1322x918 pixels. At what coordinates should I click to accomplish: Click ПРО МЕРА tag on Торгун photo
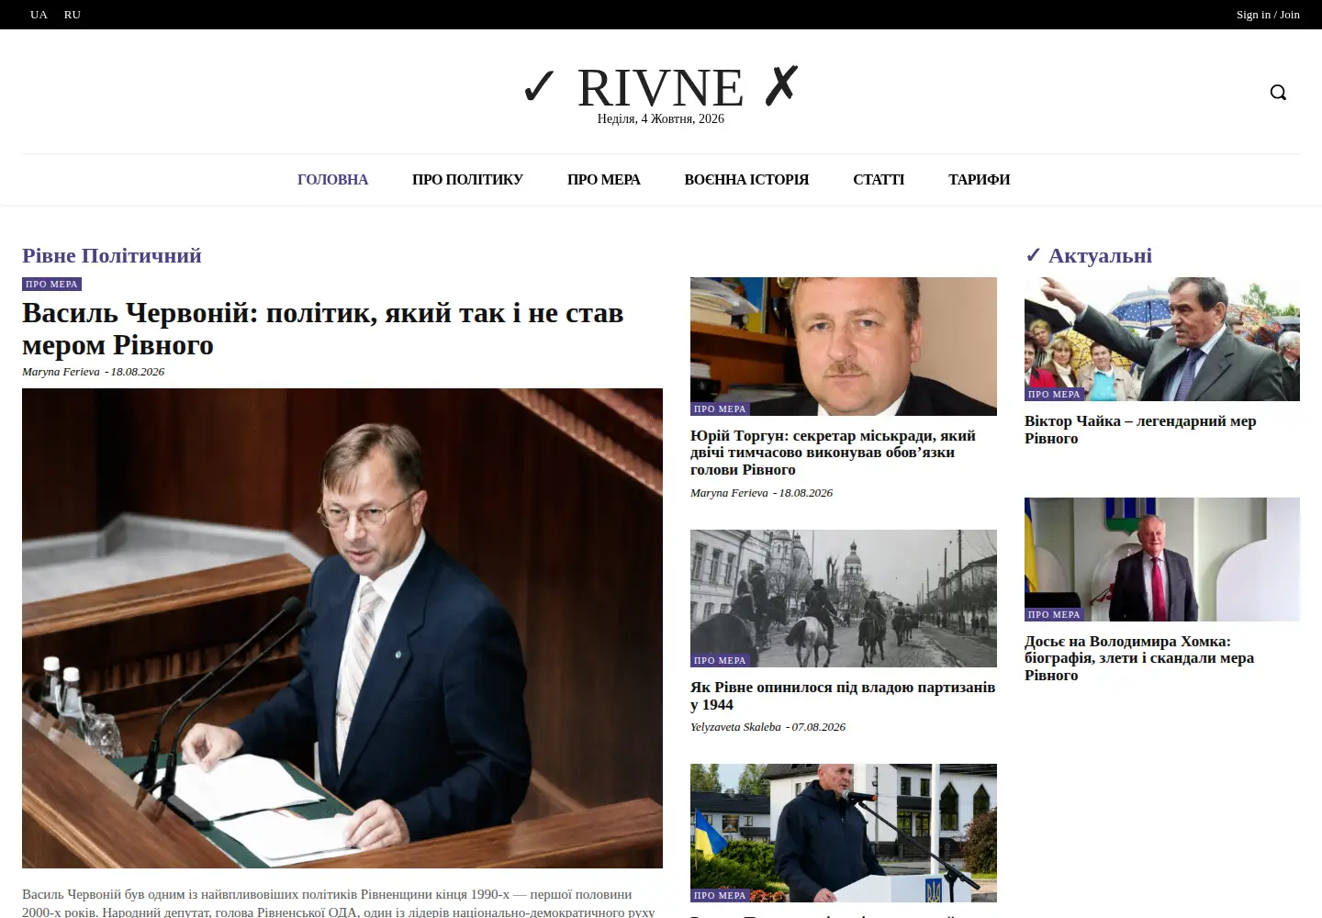click(721, 409)
